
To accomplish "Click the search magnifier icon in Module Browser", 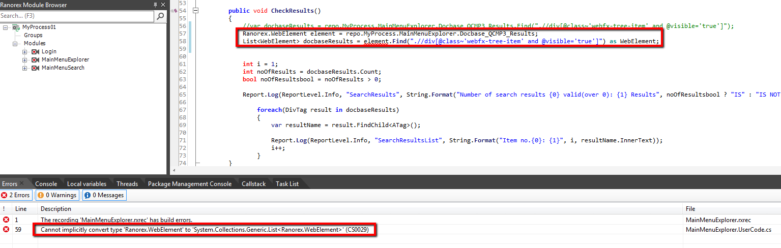I will 160,16.
